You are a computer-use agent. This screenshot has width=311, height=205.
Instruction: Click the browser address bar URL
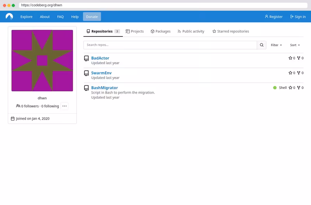point(42,5)
